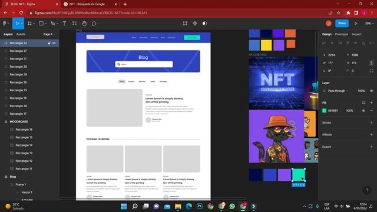
Task: Open the Page 1 dropdown
Action: pyautogui.click(x=49, y=34)
